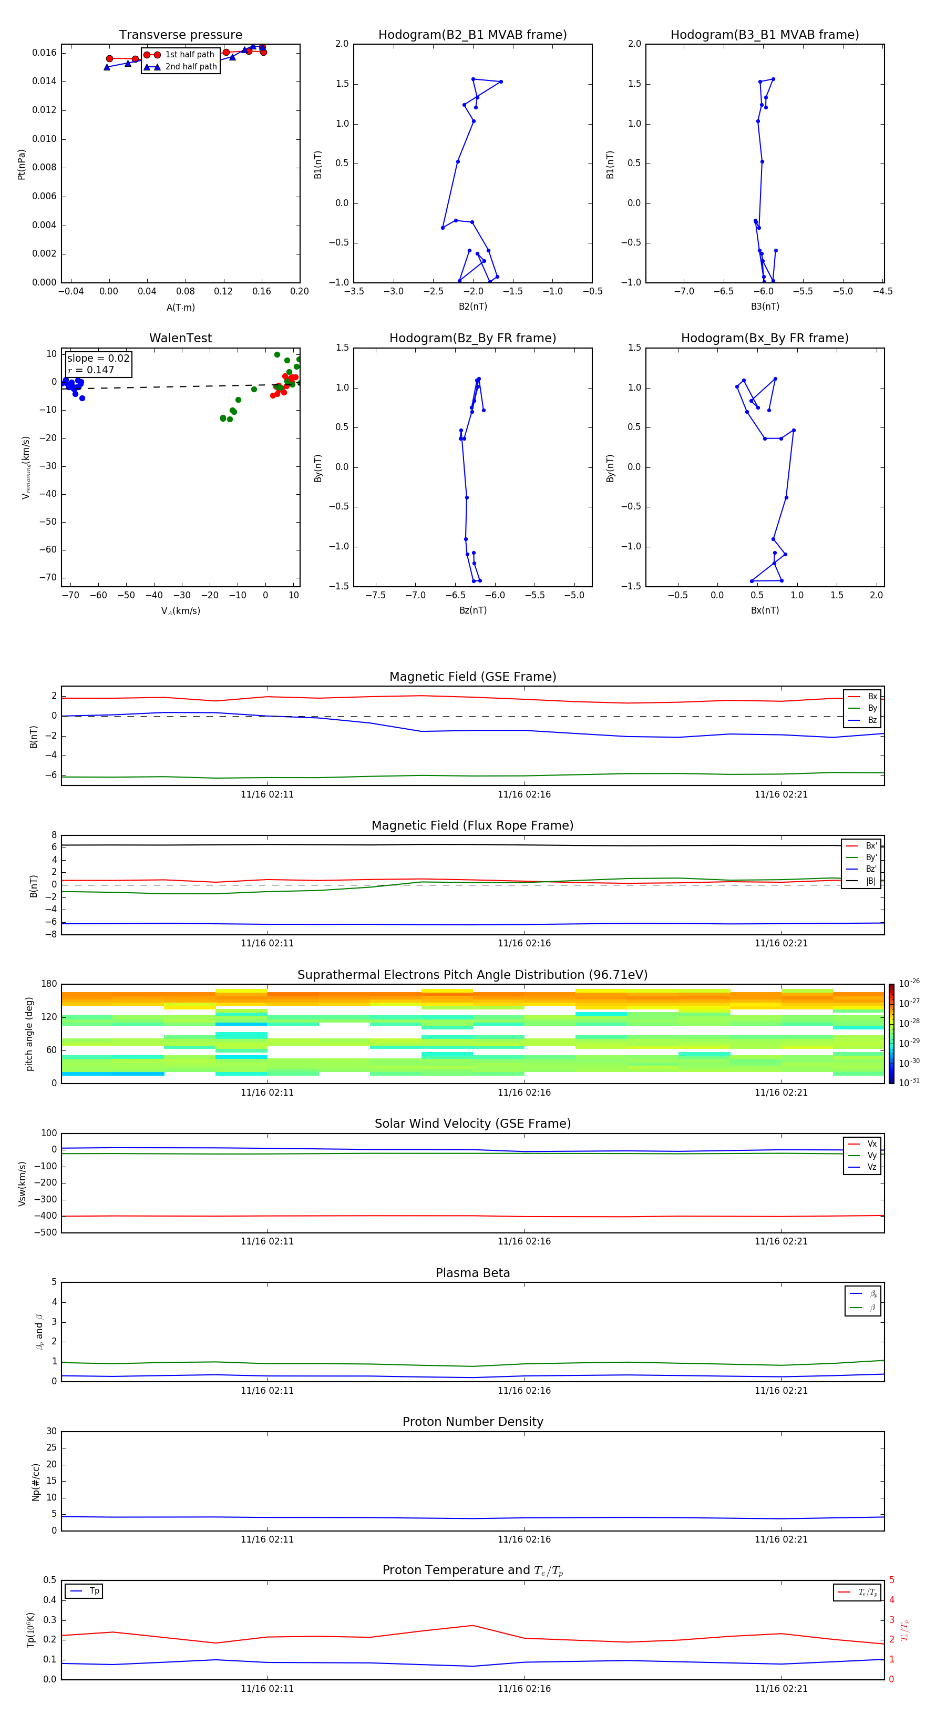Image resolution: width=946 pixels, height=1735 pixels.
Task: Click the 'B2(nT)' x-axis label
Action: point(472,307)
